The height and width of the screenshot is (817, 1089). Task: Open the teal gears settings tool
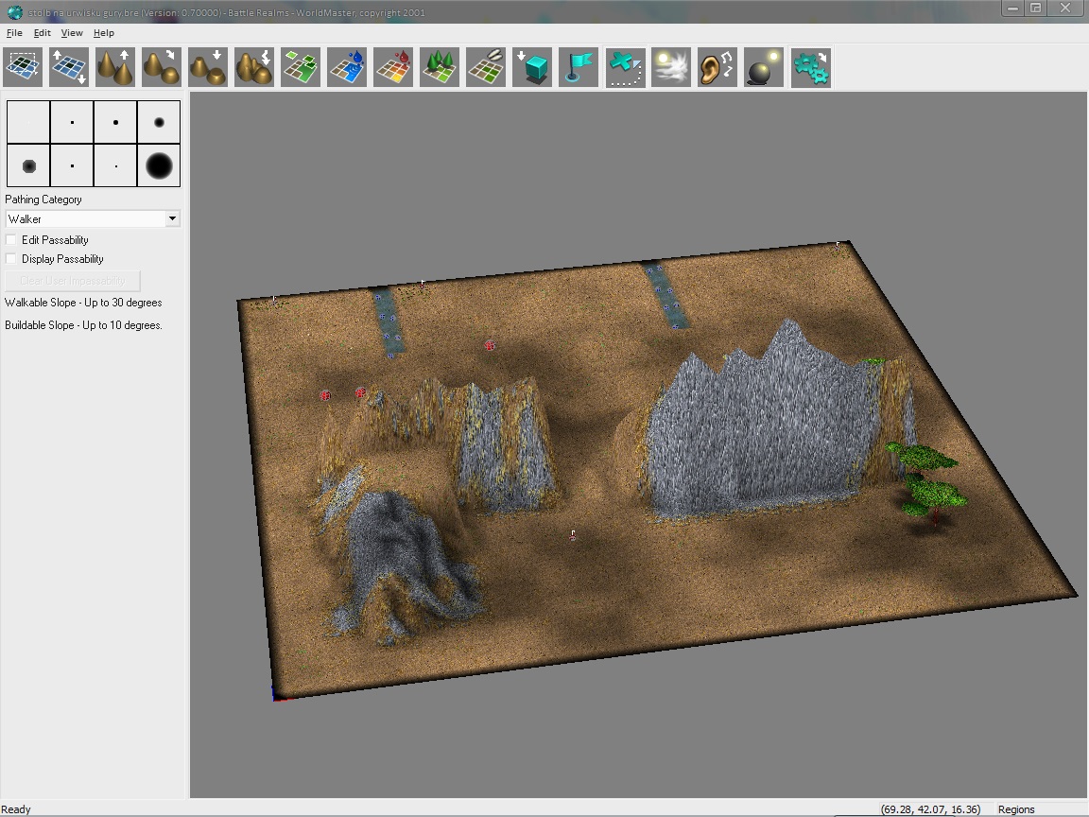pyautogui.click(x=810, y=67)
